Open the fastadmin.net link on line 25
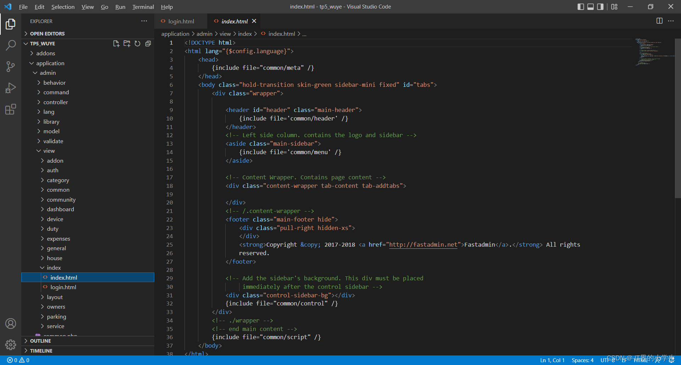 (x=423, y=245)
